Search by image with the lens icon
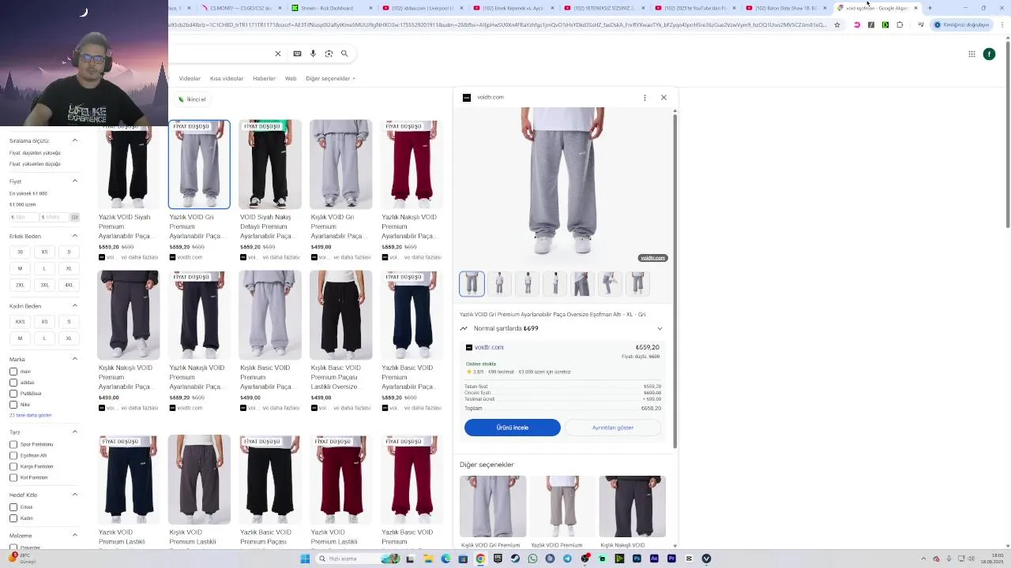The width and height of the screenshot is (1011, 568). 329,54
